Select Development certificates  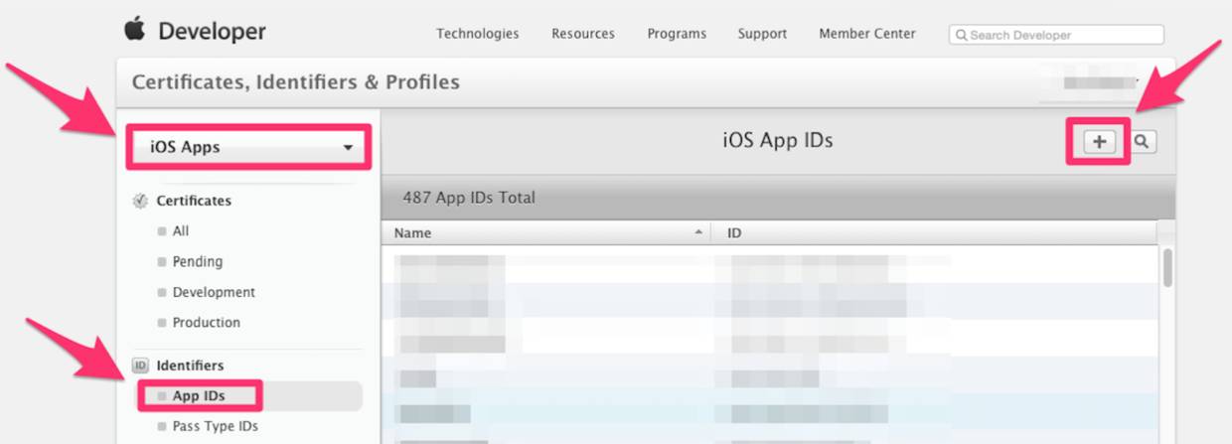pos(214,292)
